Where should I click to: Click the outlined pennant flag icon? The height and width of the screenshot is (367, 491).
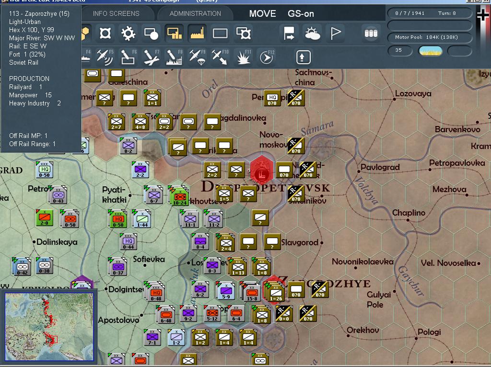[335, 33]
